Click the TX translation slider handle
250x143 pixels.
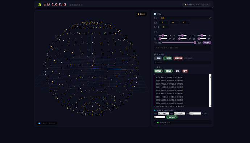163,35
